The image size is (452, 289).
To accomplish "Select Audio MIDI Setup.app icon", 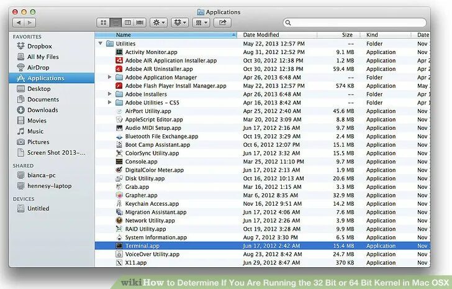I will pos(119,128).
